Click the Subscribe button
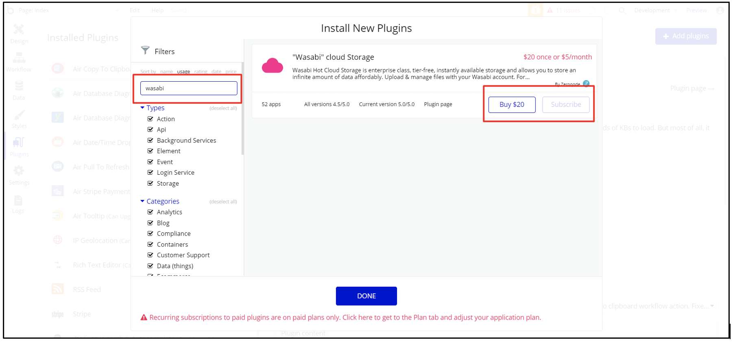This screenshot has width=733, height=342. pyautogui.click(x=566, y=104)
